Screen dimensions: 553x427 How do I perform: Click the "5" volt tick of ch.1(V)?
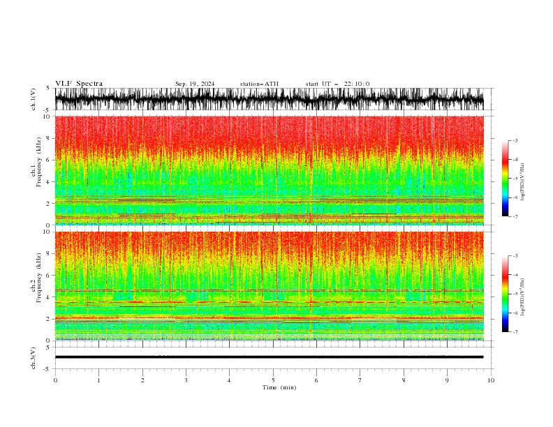[48, 88]
